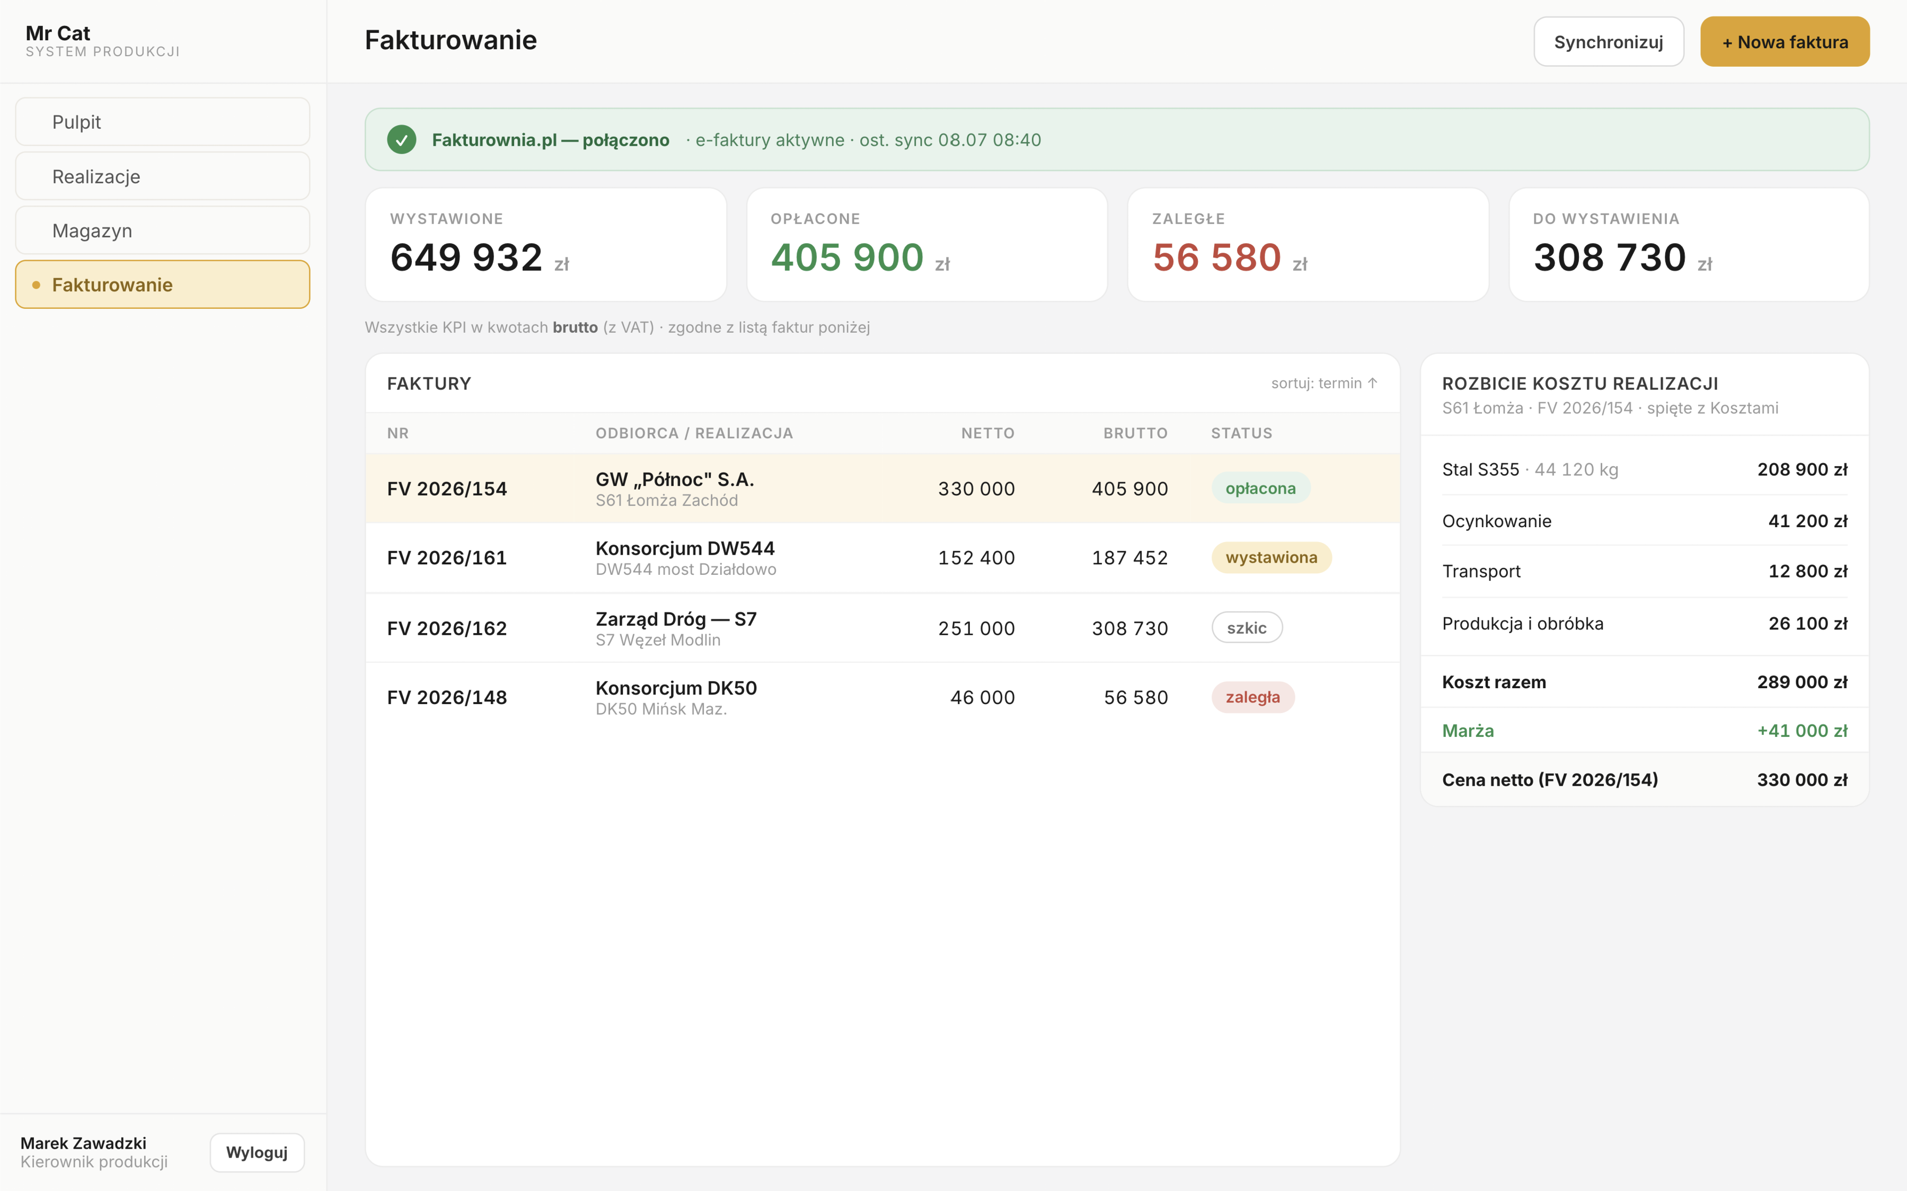The image size is (1907, 1191).
Task: Select the Opłacone KPI card
Action: click(x=926, y=244)
